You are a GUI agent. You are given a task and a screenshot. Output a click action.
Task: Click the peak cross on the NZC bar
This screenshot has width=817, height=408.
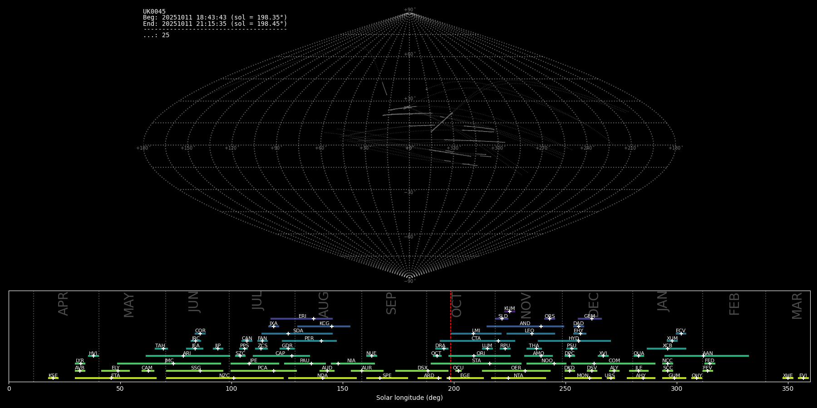point(234,378)
